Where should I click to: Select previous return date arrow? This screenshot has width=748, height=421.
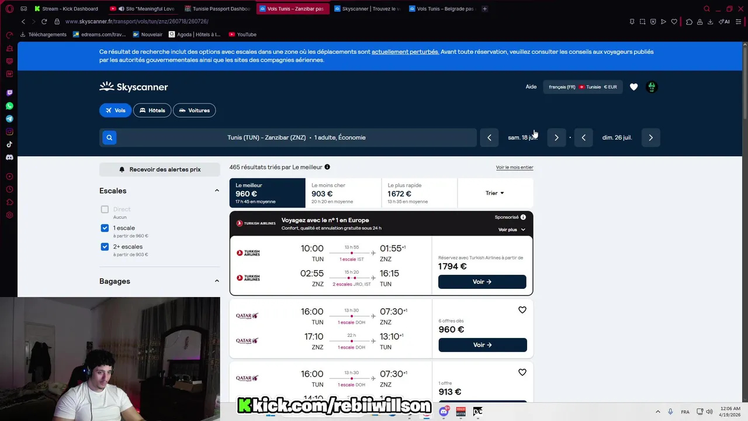coord(583,137)
